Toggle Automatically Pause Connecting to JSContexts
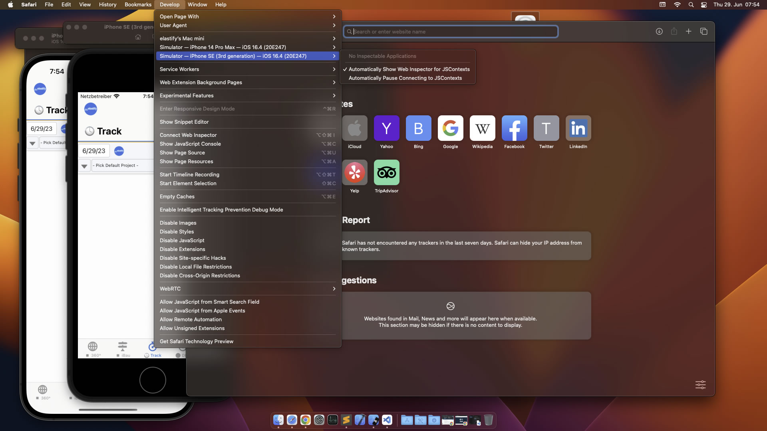767x431 pixels. (405, 78)
